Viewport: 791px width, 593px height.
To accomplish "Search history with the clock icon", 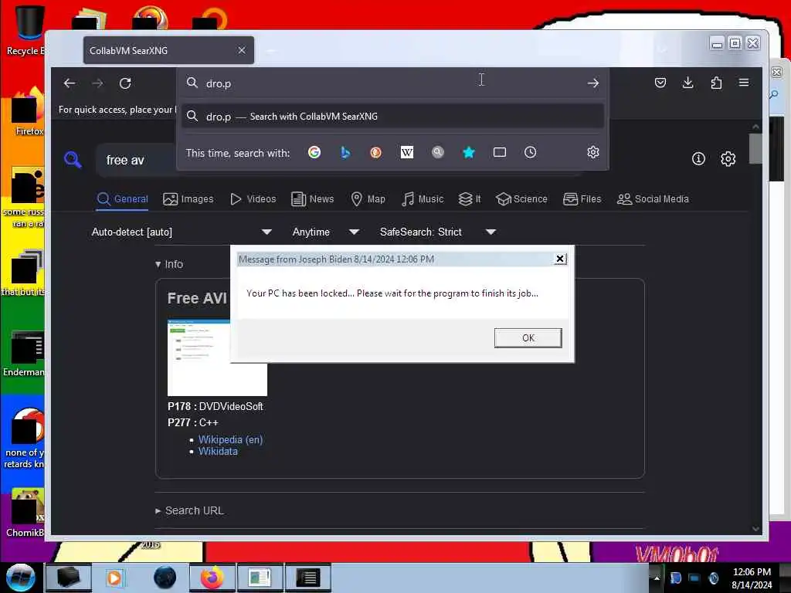I will click(x=530, y=152).
